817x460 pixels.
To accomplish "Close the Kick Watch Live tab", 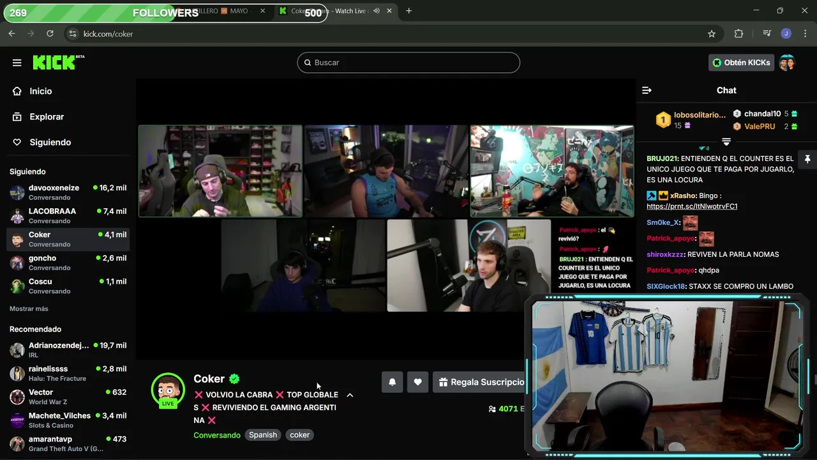I will point(390,11).
